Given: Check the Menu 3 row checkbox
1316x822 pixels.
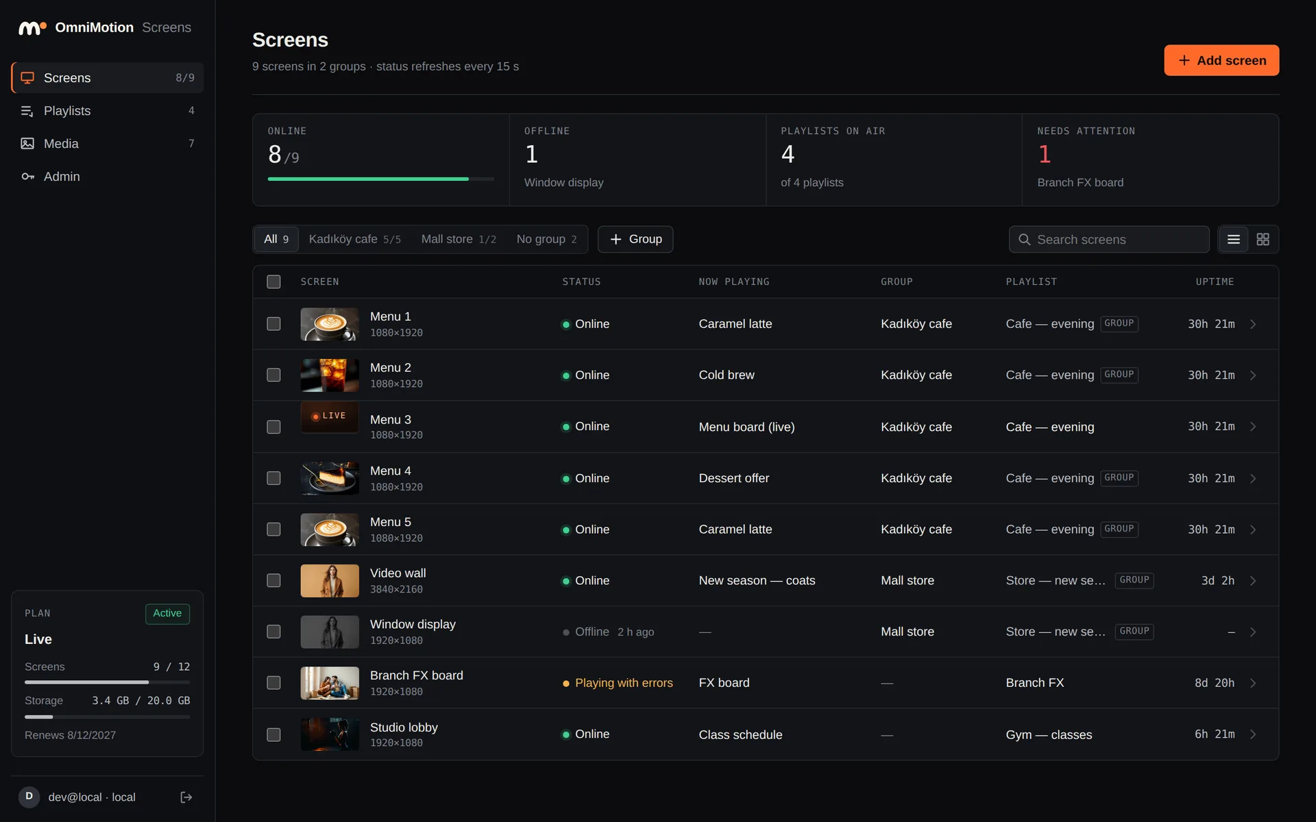Looking at the screenshot, I should click(x=273, y=427).
